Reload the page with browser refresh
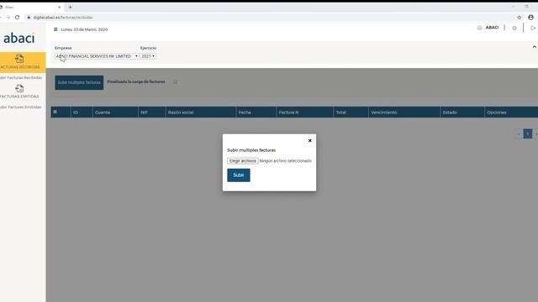Image resolution: width=538 pixels, height=302 pixels. click(17, 17)
